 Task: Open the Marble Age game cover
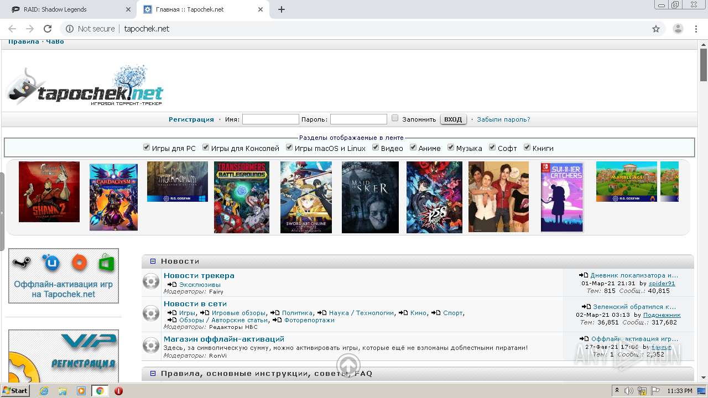(x=627, y=182)
